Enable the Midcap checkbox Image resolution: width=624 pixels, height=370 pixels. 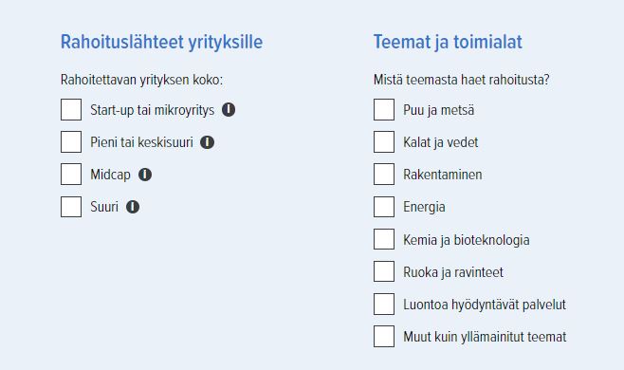click(71, 174)
